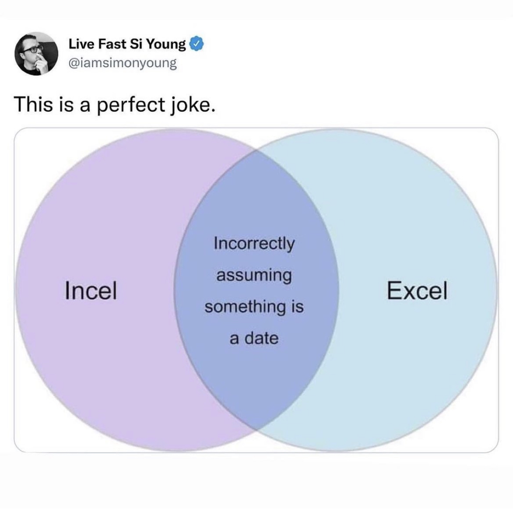Open the @iamsimonyoung handle link
This screenshot has width=513, height=517.
point(122,62)
